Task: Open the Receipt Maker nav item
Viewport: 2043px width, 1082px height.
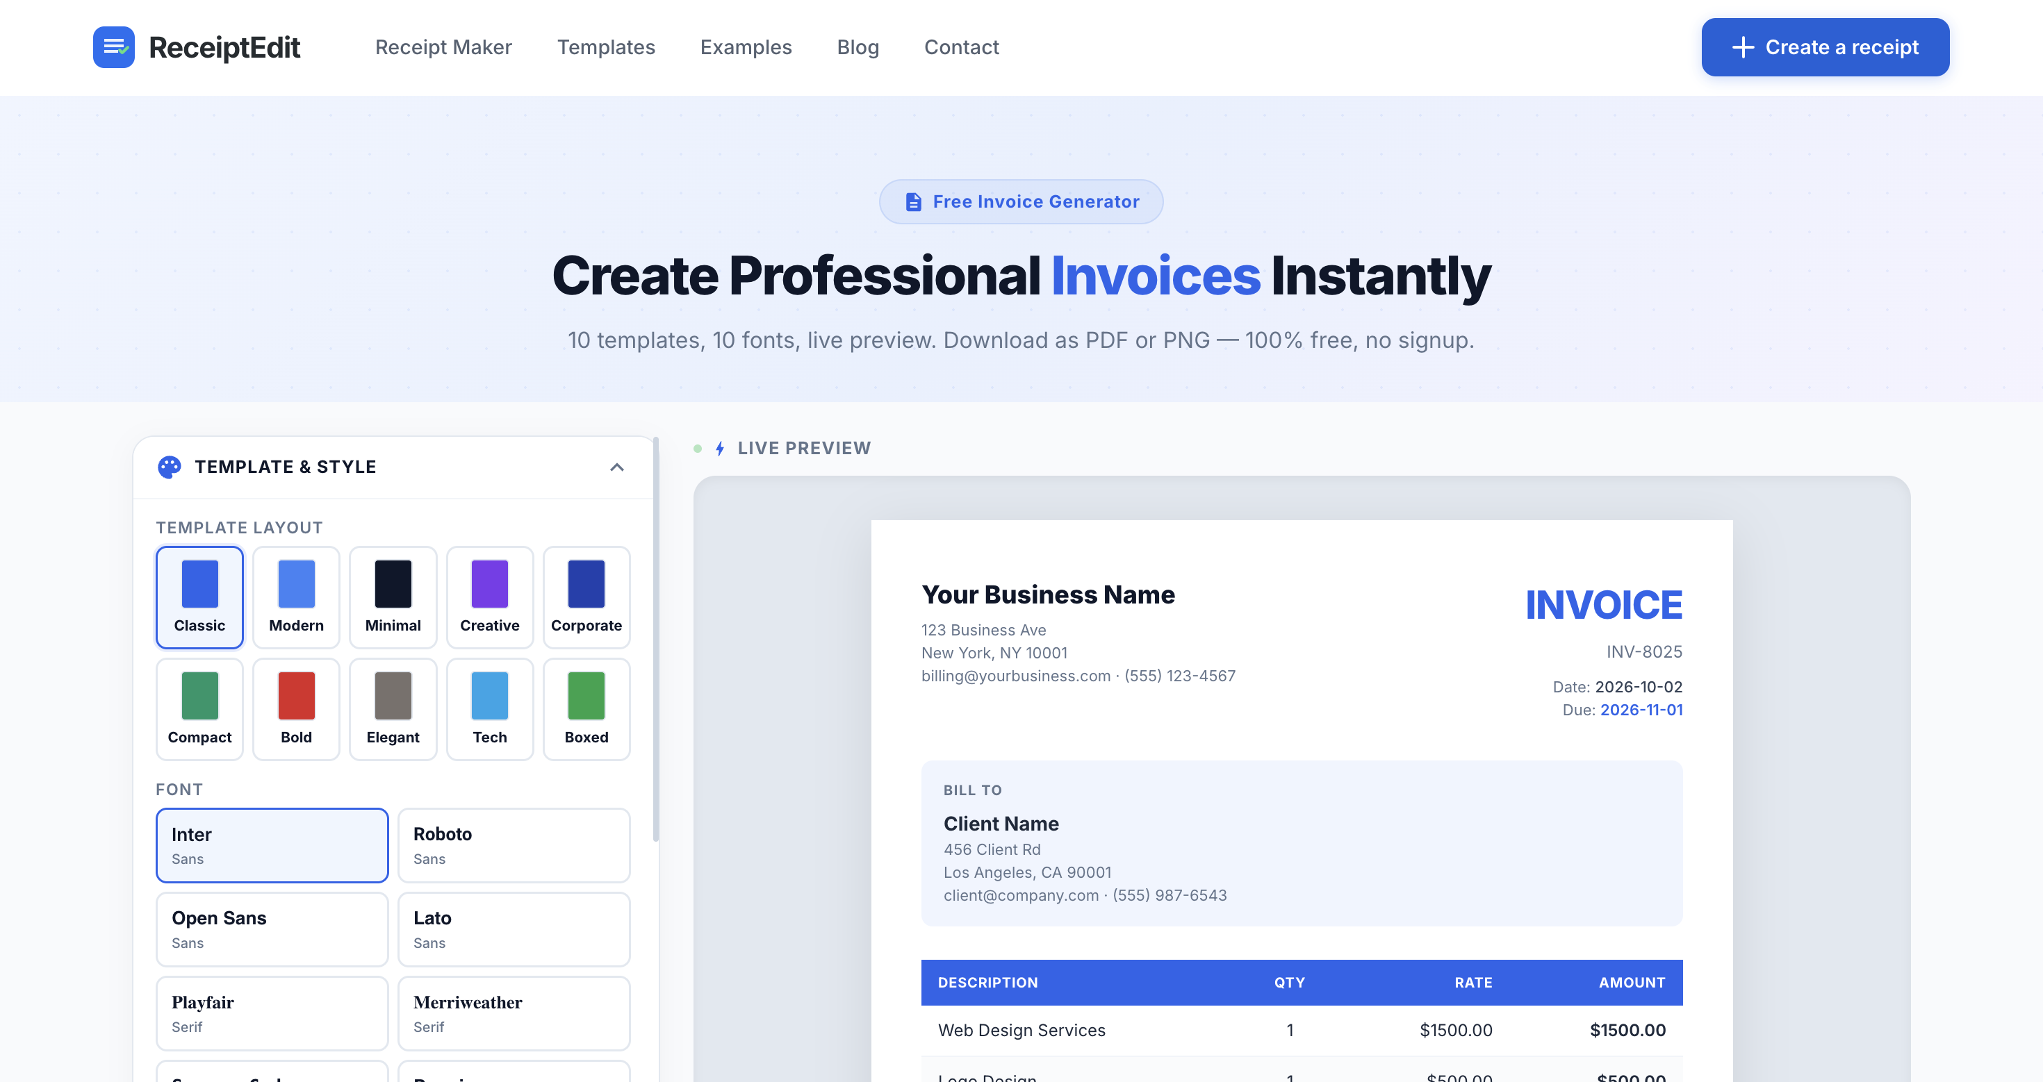Action: (443, 47)
